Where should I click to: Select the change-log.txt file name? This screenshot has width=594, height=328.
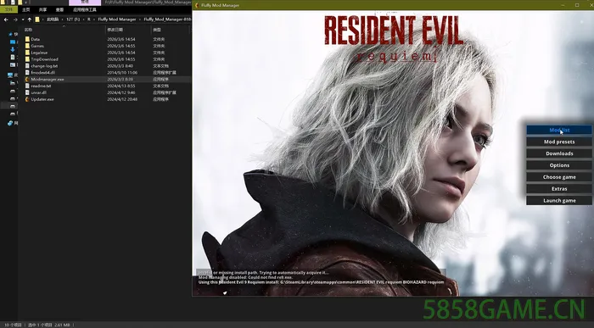(44, 66)
